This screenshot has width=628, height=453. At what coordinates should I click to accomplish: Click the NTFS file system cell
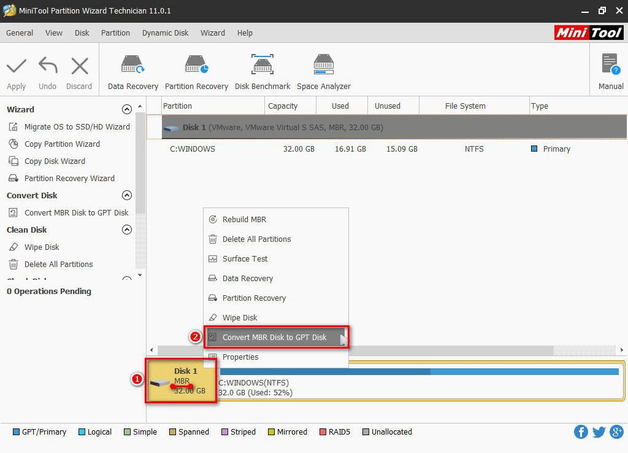pos(474,149)
